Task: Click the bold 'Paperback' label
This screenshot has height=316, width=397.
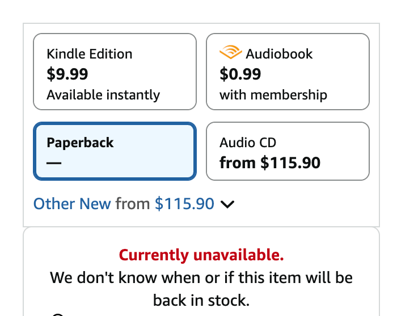Action: [80, 142]
